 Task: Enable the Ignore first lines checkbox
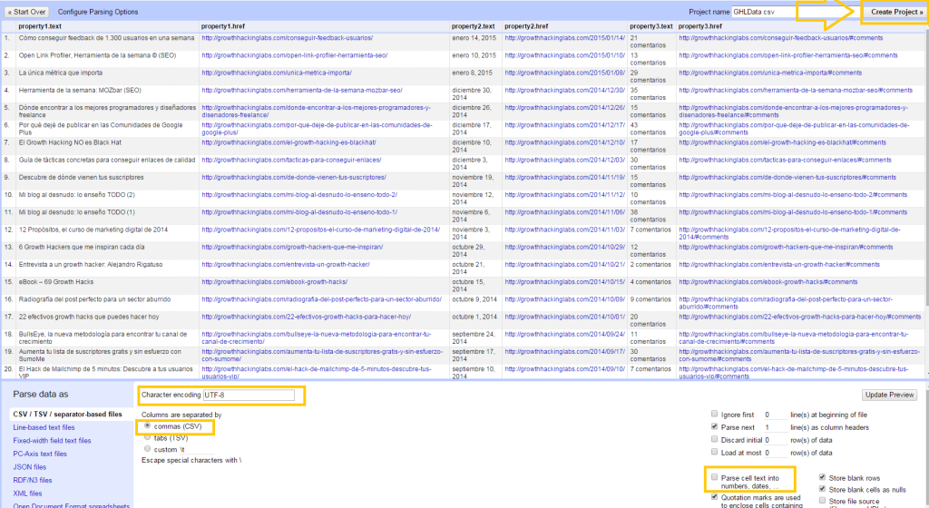[714, 414]
